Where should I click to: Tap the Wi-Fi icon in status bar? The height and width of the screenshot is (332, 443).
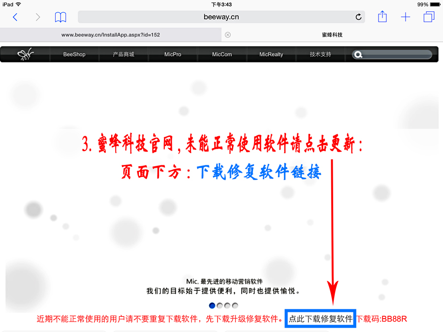tap(18, 4)
